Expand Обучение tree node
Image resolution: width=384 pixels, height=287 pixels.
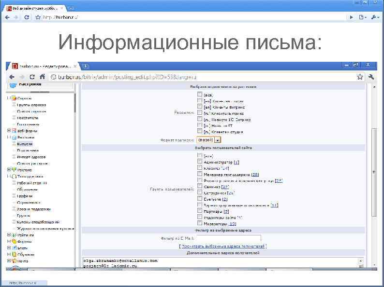(9, 255)
